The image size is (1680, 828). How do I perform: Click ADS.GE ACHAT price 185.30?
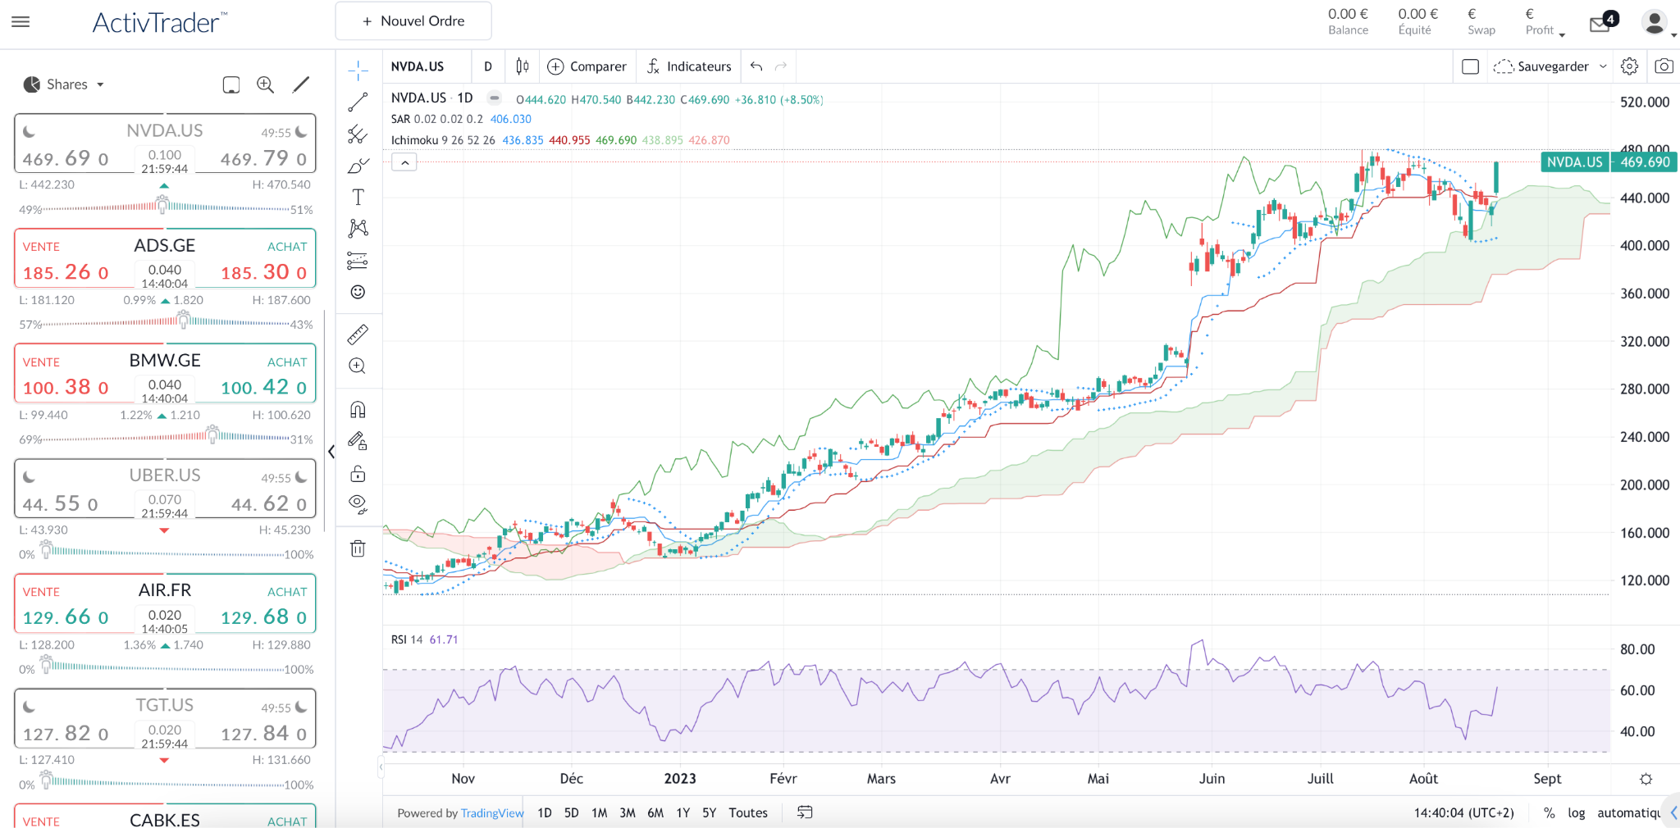264,272
